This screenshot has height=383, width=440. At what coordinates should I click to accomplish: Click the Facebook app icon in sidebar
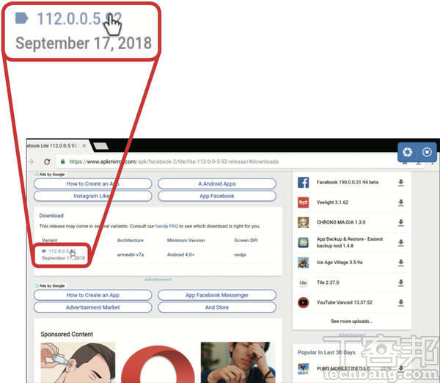click(304, 183)
